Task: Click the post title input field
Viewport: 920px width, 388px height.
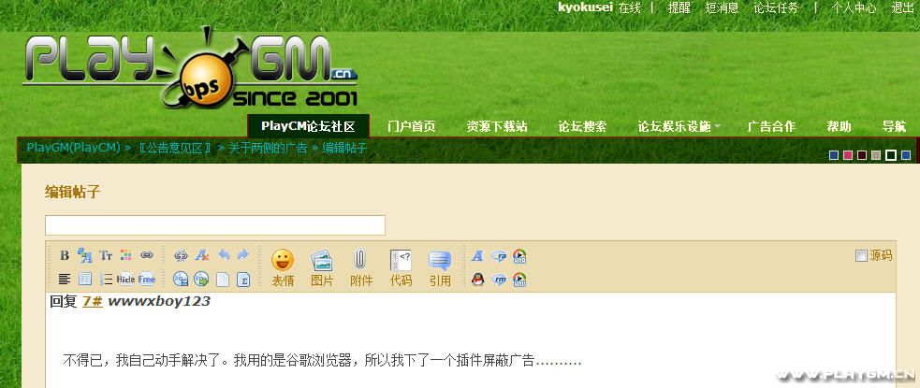Action: (215, 225)
